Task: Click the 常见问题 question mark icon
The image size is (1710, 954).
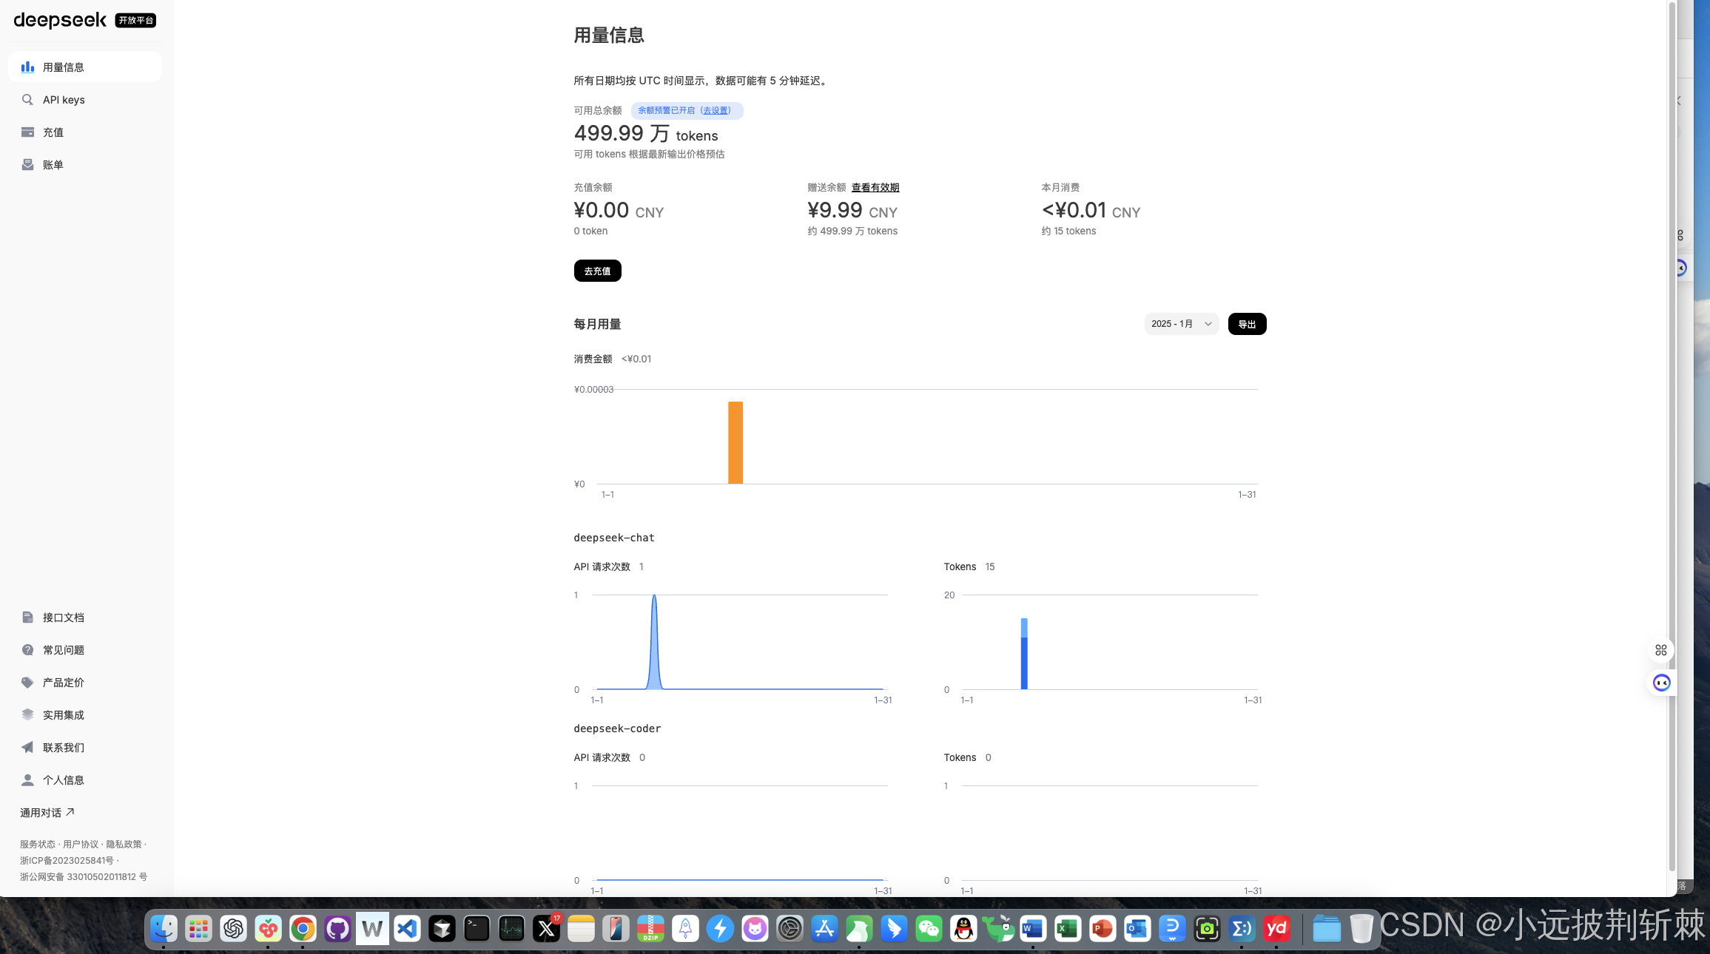Action: point(27,649)
